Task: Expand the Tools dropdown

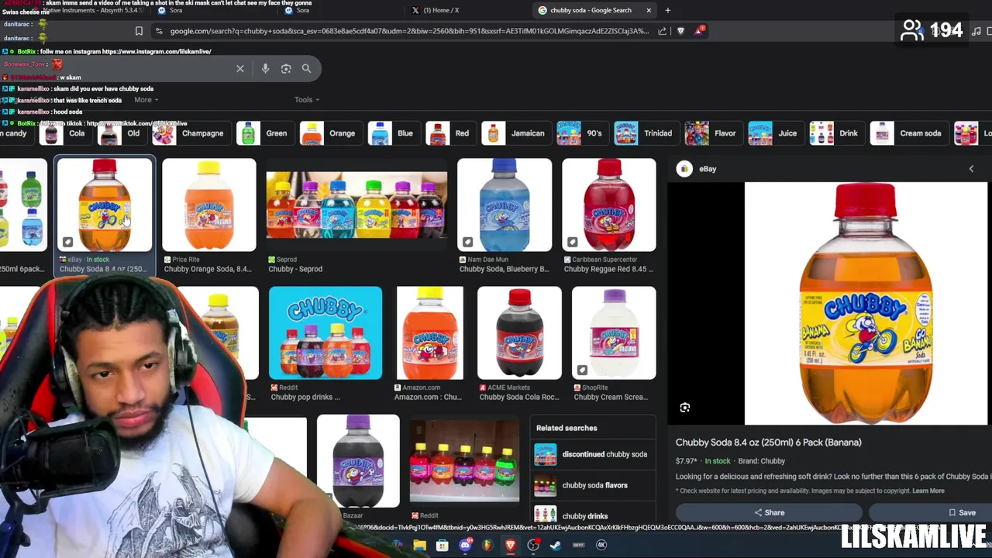Action: (x=307, y=99)
